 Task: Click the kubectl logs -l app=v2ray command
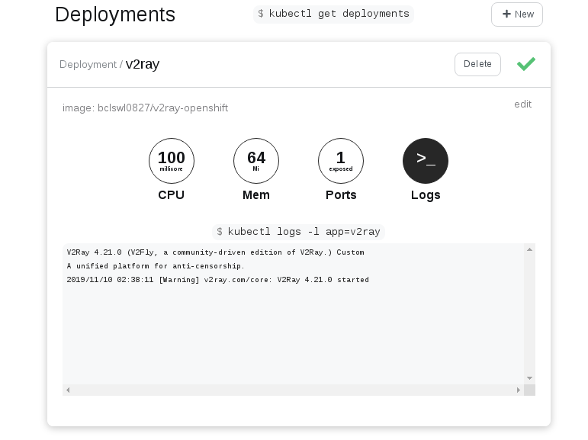tap(299, 231)
